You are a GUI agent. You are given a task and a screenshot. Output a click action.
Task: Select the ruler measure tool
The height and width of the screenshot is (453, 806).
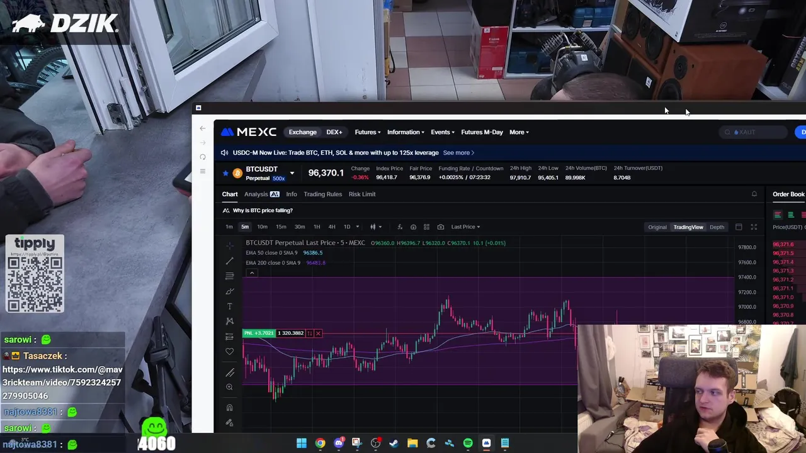229,372
